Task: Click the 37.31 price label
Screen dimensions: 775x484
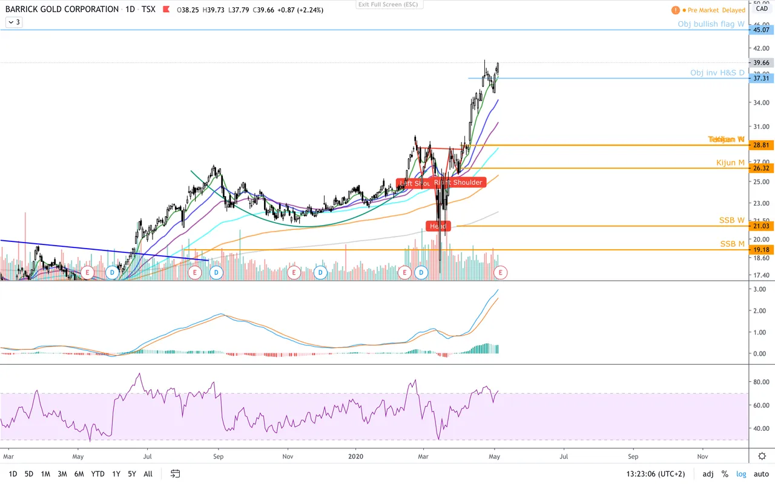Action: click(x=761, y=78)
